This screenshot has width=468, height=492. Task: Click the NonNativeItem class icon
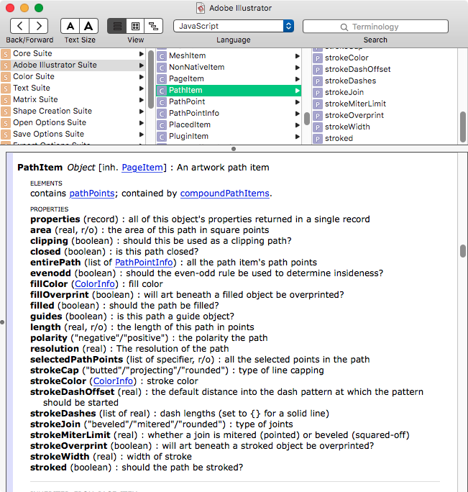point(162,68)
